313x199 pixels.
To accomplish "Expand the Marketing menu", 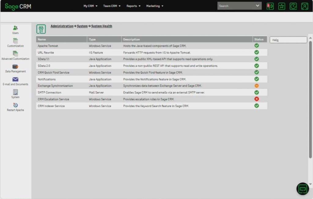I will 155,6.
